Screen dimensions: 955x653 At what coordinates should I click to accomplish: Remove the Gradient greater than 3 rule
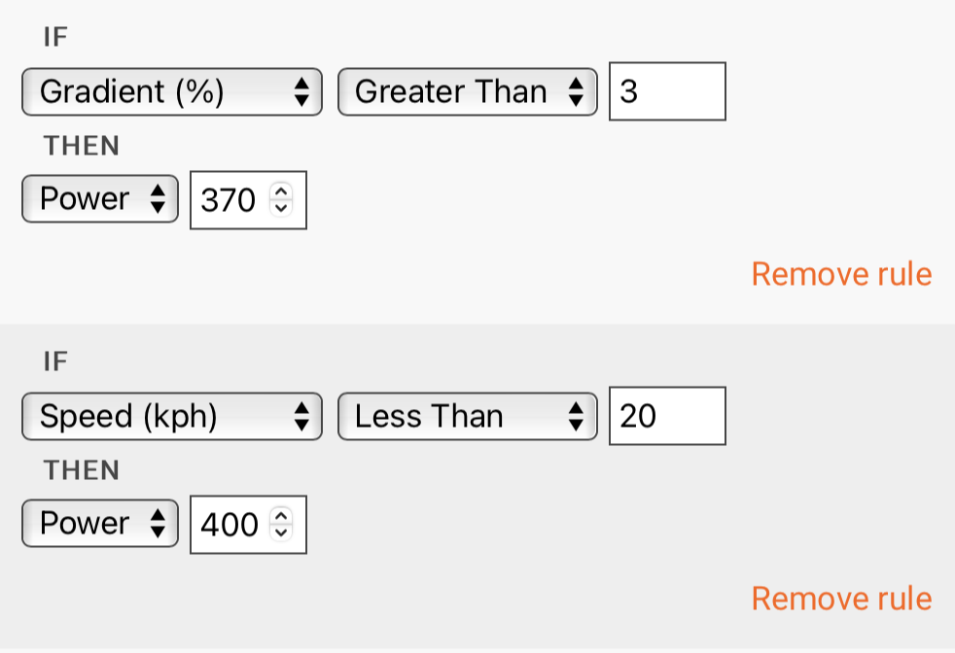click(841, 274)
